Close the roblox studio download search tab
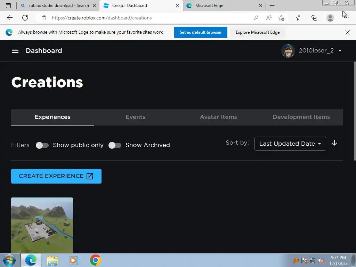The image size is (356, 267). tap(95, 6)
